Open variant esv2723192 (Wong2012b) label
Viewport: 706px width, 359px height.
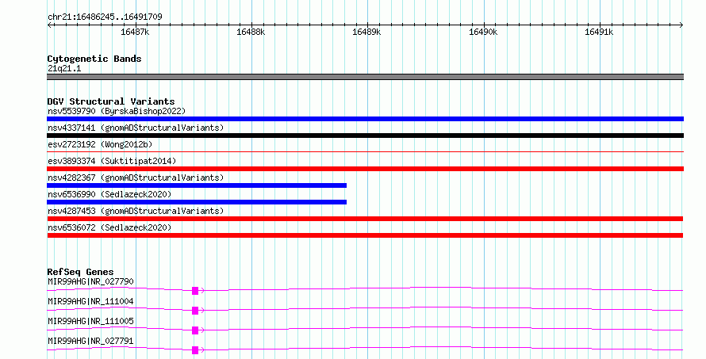click(x=100, y=144)
